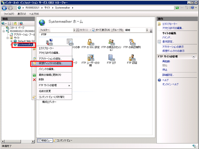This screenshot has width=199, height=149.
Task: Open the FTP の承認規則 key icon
Action: pyautogui.click(x=132, y=42)
